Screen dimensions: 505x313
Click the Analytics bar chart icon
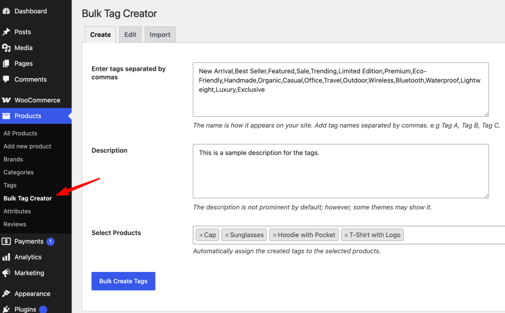6,257
